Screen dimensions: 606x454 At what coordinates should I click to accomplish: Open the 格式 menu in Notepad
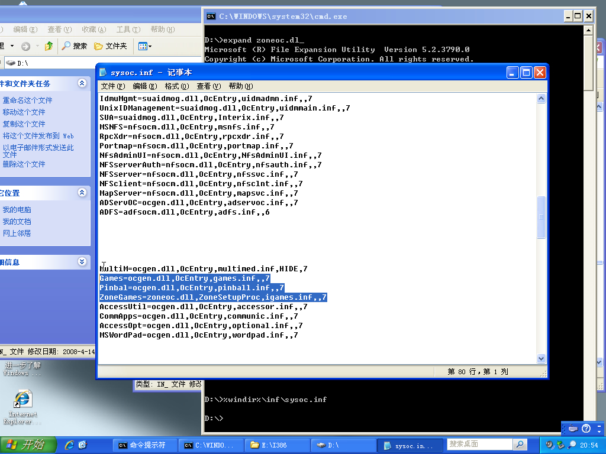(176, 86)
